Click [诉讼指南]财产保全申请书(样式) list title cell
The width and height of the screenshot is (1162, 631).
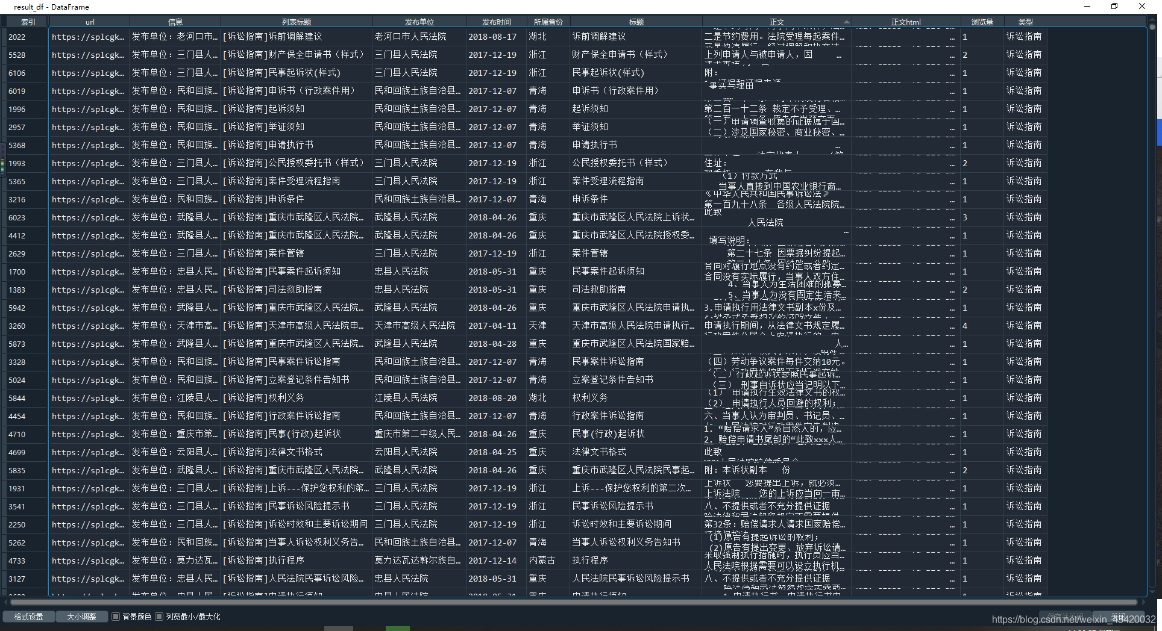coord(297,55)
